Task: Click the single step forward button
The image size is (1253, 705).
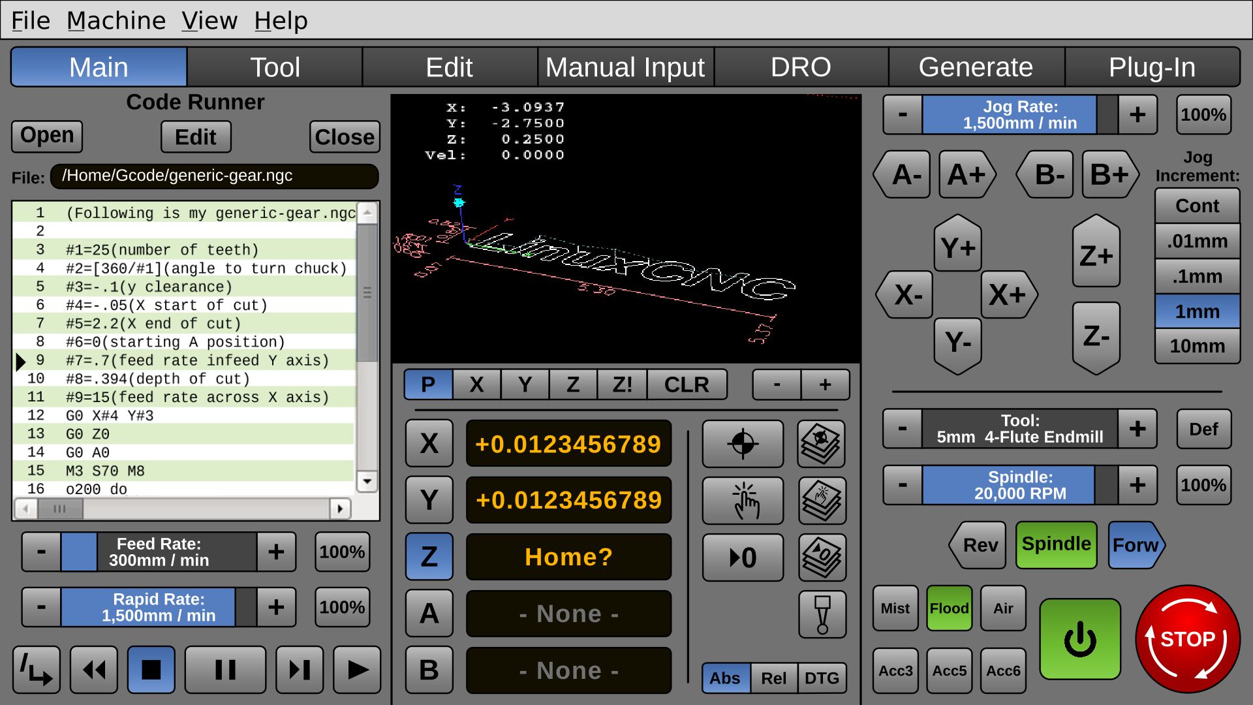Action: click(300, 670)
